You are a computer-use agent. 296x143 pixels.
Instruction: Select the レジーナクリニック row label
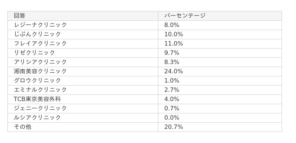(x=83, y=25)
